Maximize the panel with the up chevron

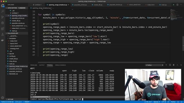(177, 65)
